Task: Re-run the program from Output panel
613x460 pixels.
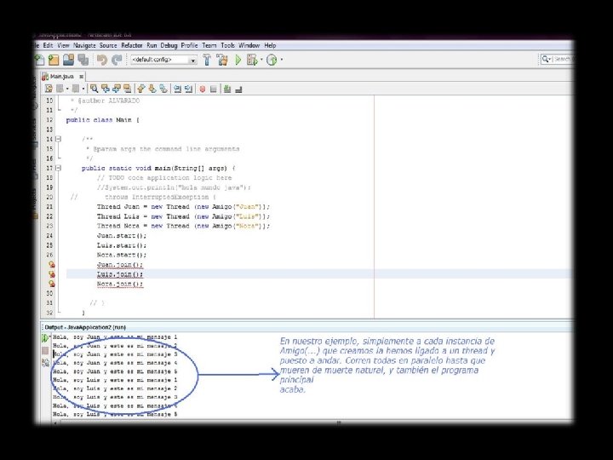Action: tap(45, 338)
